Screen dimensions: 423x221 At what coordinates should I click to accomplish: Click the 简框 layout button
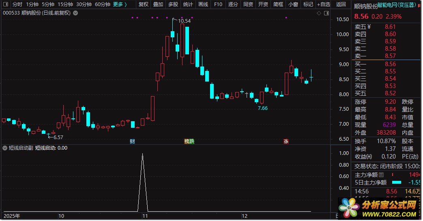pyautogui.click(x=278, y=4)
